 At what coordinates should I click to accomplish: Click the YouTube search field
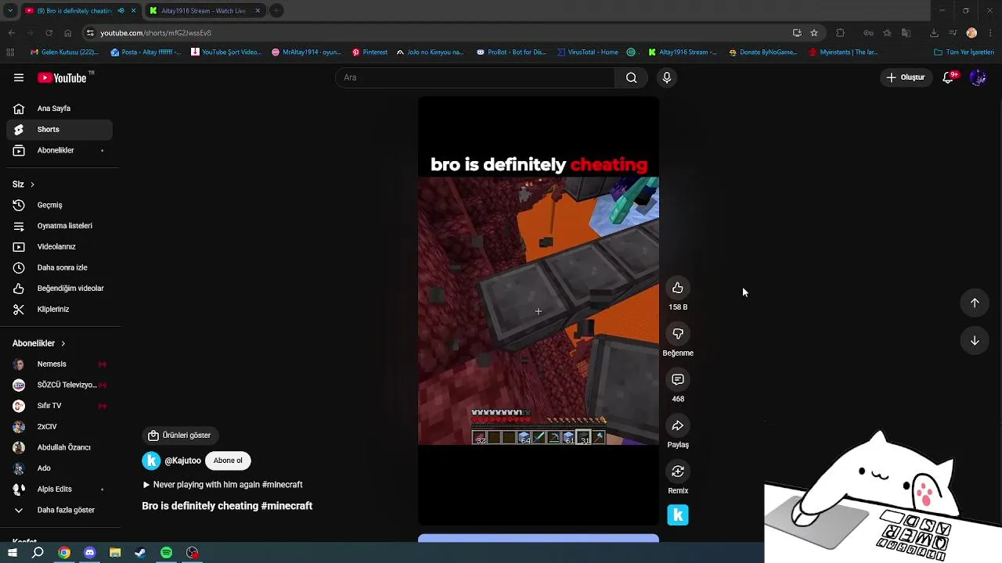[475, 77]
